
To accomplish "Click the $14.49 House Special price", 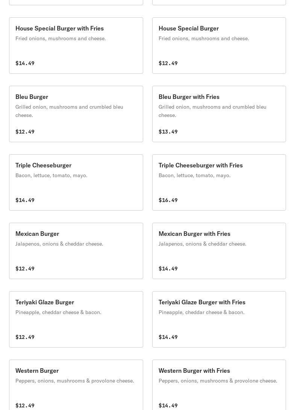I will click(x=25, y=63).
